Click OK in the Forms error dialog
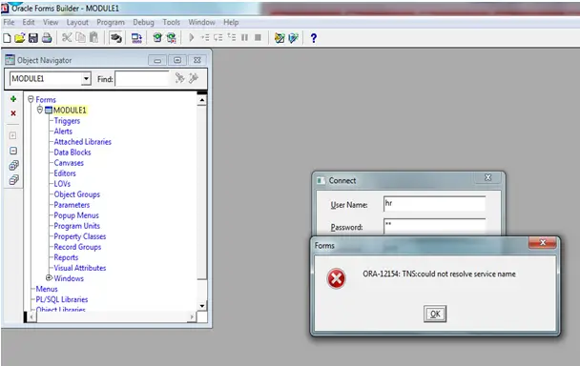580x366 pixels. click(x=435, y=314)
